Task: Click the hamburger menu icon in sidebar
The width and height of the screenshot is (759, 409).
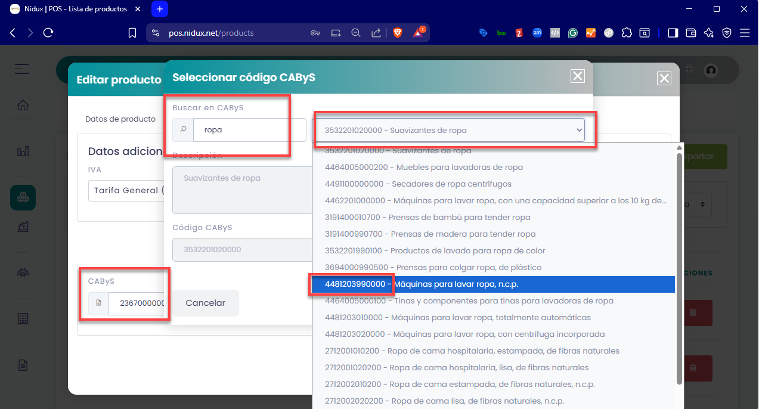Action: click(22, 69)
